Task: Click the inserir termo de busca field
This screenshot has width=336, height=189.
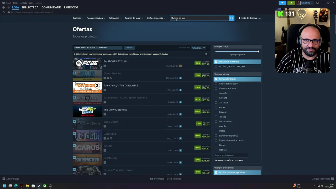Action: (x=98, y=48)
